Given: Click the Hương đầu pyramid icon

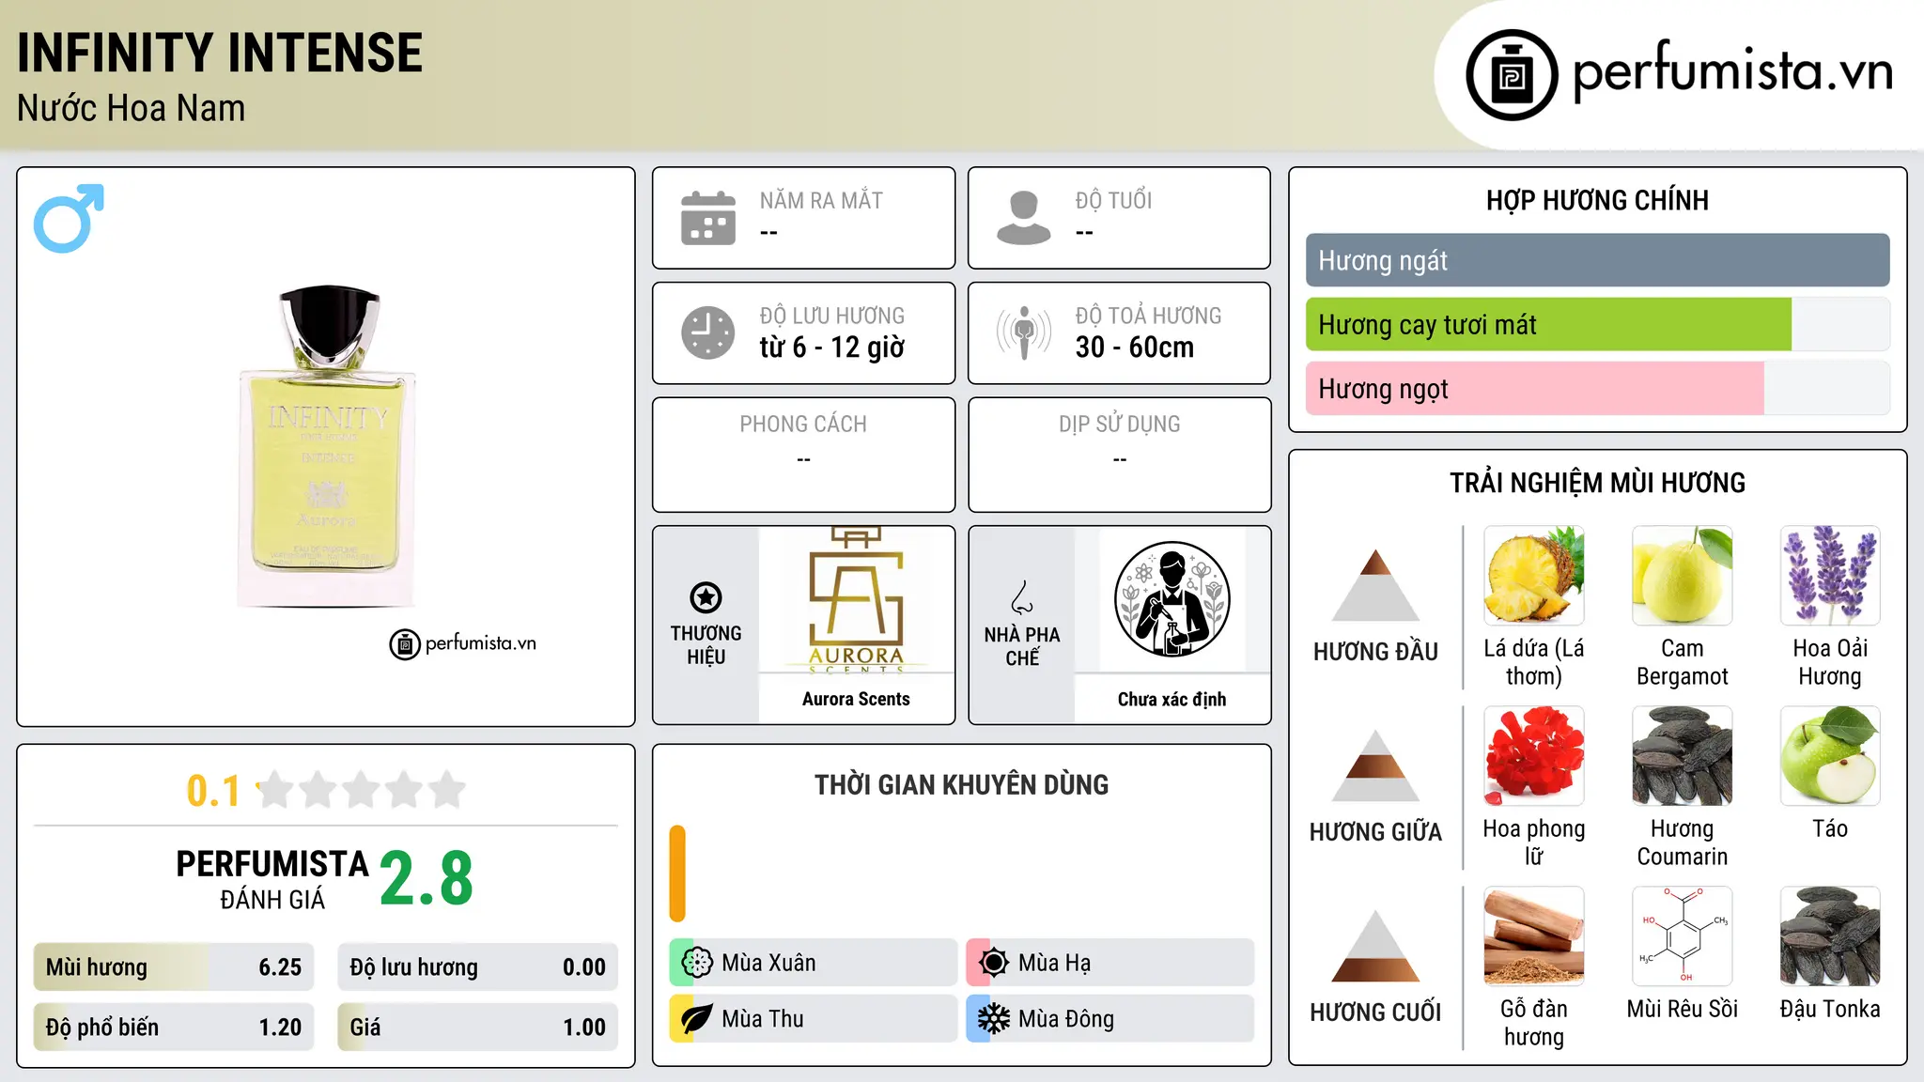Looking at the screenshot, I should (x=1376, y=585).
